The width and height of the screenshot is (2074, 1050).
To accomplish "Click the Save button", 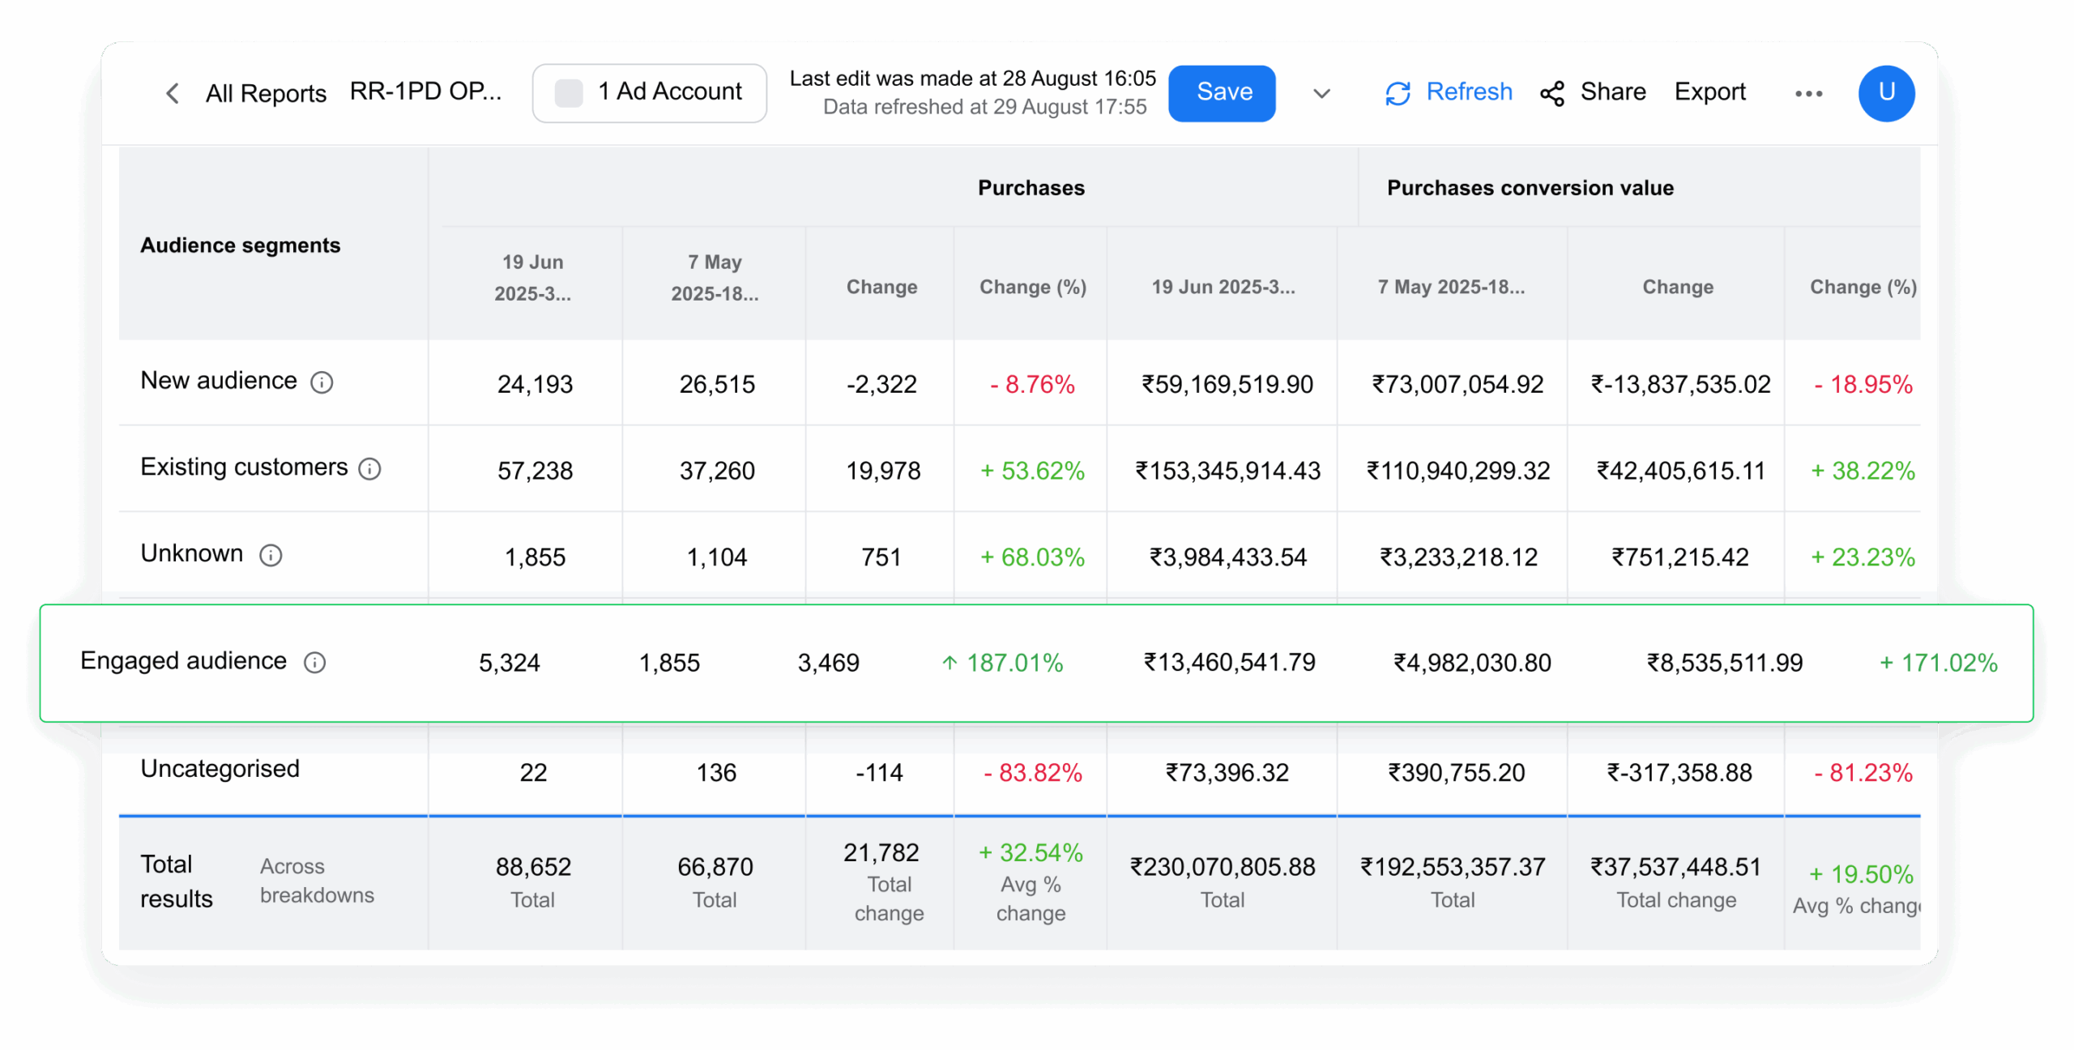I will click(x=1222, y=93).
